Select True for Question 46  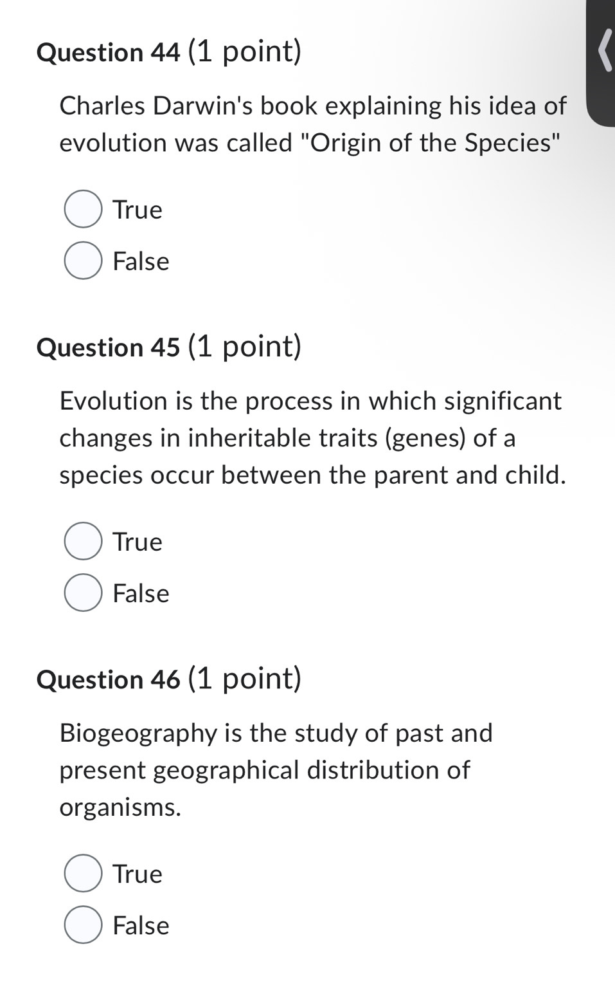[x=82, y=874]
